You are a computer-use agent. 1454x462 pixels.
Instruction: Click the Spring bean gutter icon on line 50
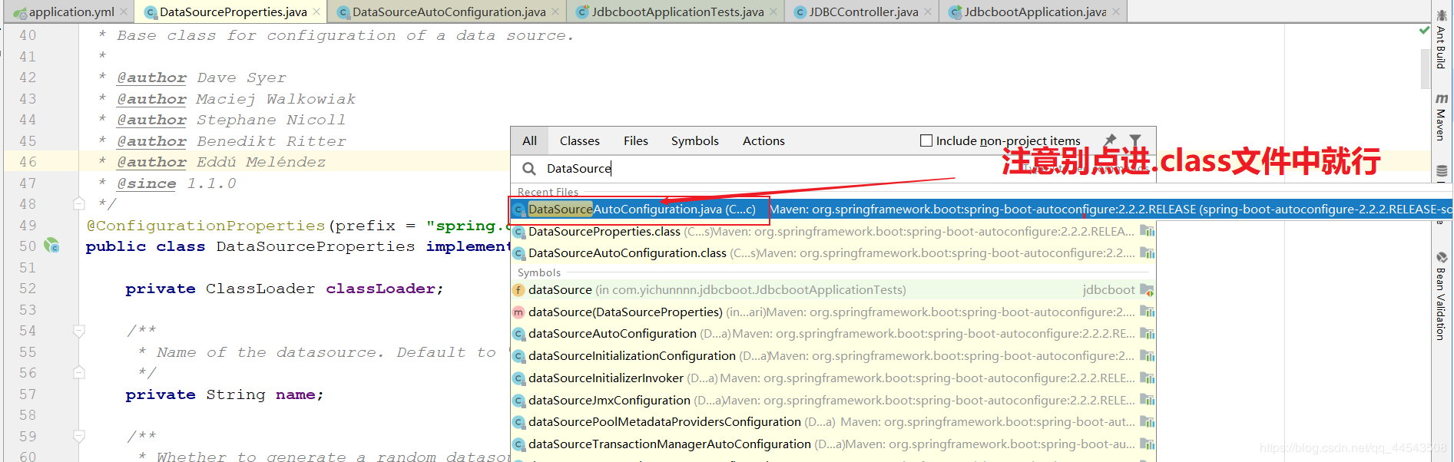[x=51, y=246]
